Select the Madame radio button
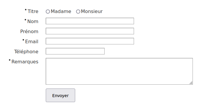Image resolution: width=208 pixels, height=111 pixels. (x=48, y=12)
